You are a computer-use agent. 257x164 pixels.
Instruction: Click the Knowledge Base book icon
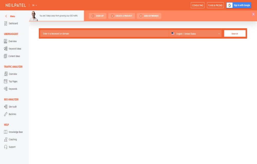click(x=6, y=132)
